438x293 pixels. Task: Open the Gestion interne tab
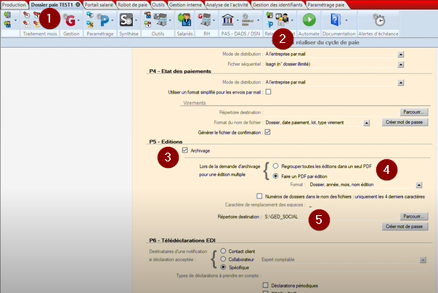coord(185,5)
